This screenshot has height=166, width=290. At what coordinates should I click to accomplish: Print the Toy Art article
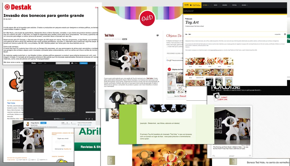[x=285, y=34]
